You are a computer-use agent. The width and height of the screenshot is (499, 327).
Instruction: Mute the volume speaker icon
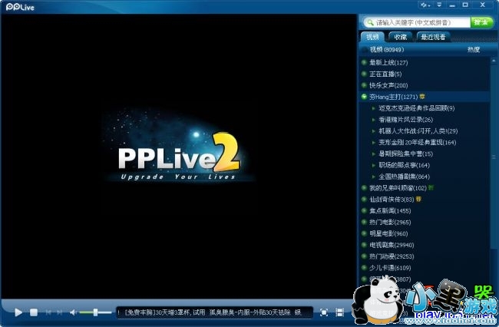coord(73,312)
